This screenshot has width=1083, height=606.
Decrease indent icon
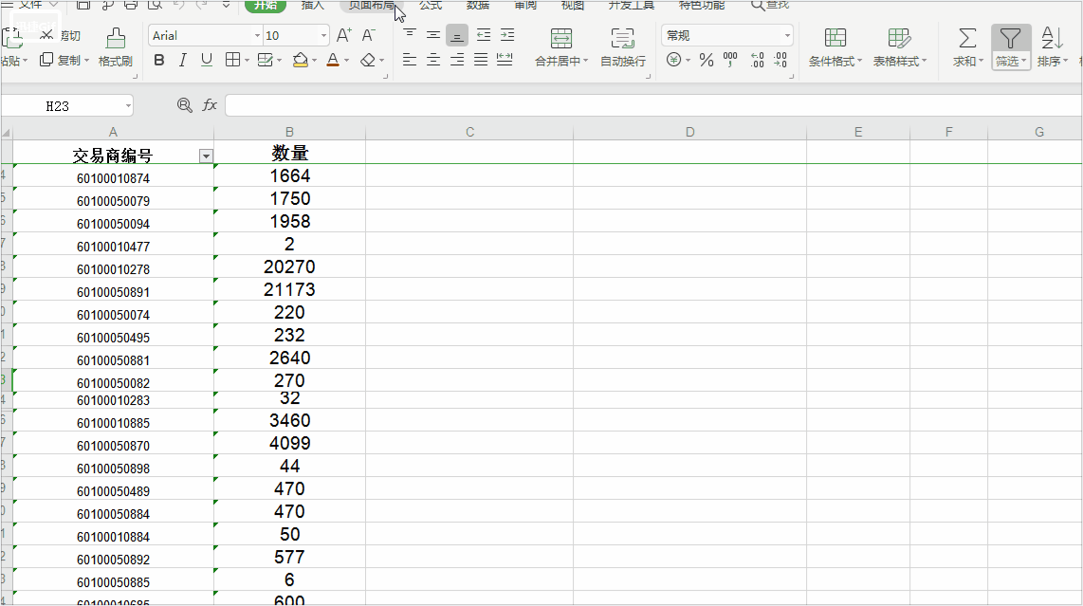click(x=484, y=34)
